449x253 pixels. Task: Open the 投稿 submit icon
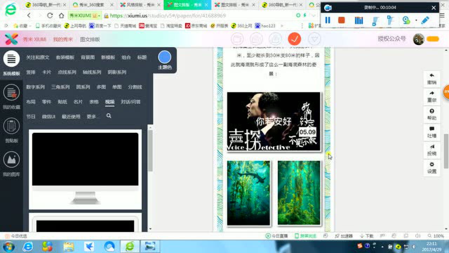coord(432,147)
